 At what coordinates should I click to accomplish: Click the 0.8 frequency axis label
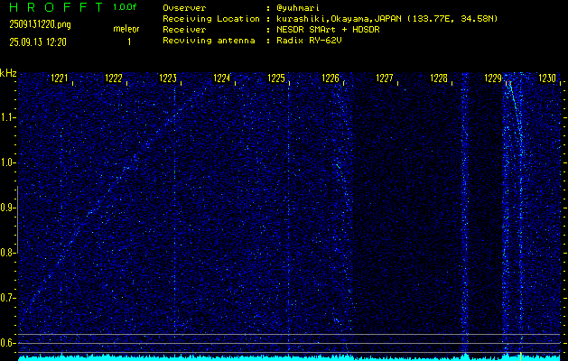click(8, 253)
